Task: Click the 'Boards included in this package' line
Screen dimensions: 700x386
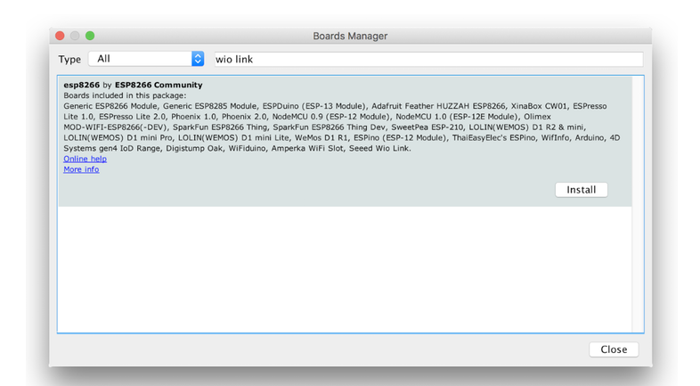Action: (125, 95)
